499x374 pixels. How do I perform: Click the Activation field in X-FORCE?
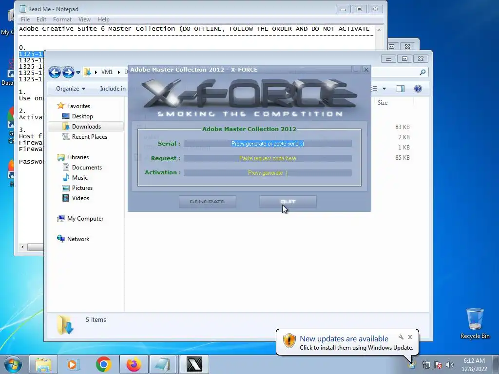[268, 173]
